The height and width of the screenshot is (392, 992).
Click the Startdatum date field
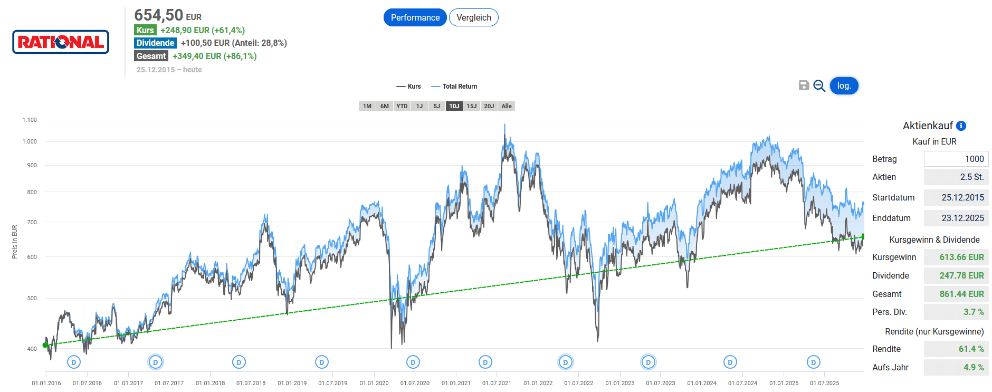pos(956,197)
